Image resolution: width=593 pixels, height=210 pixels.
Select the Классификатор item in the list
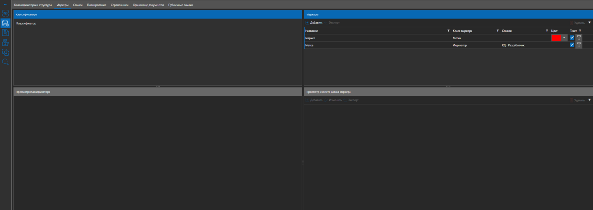click(x=26, y=23)
